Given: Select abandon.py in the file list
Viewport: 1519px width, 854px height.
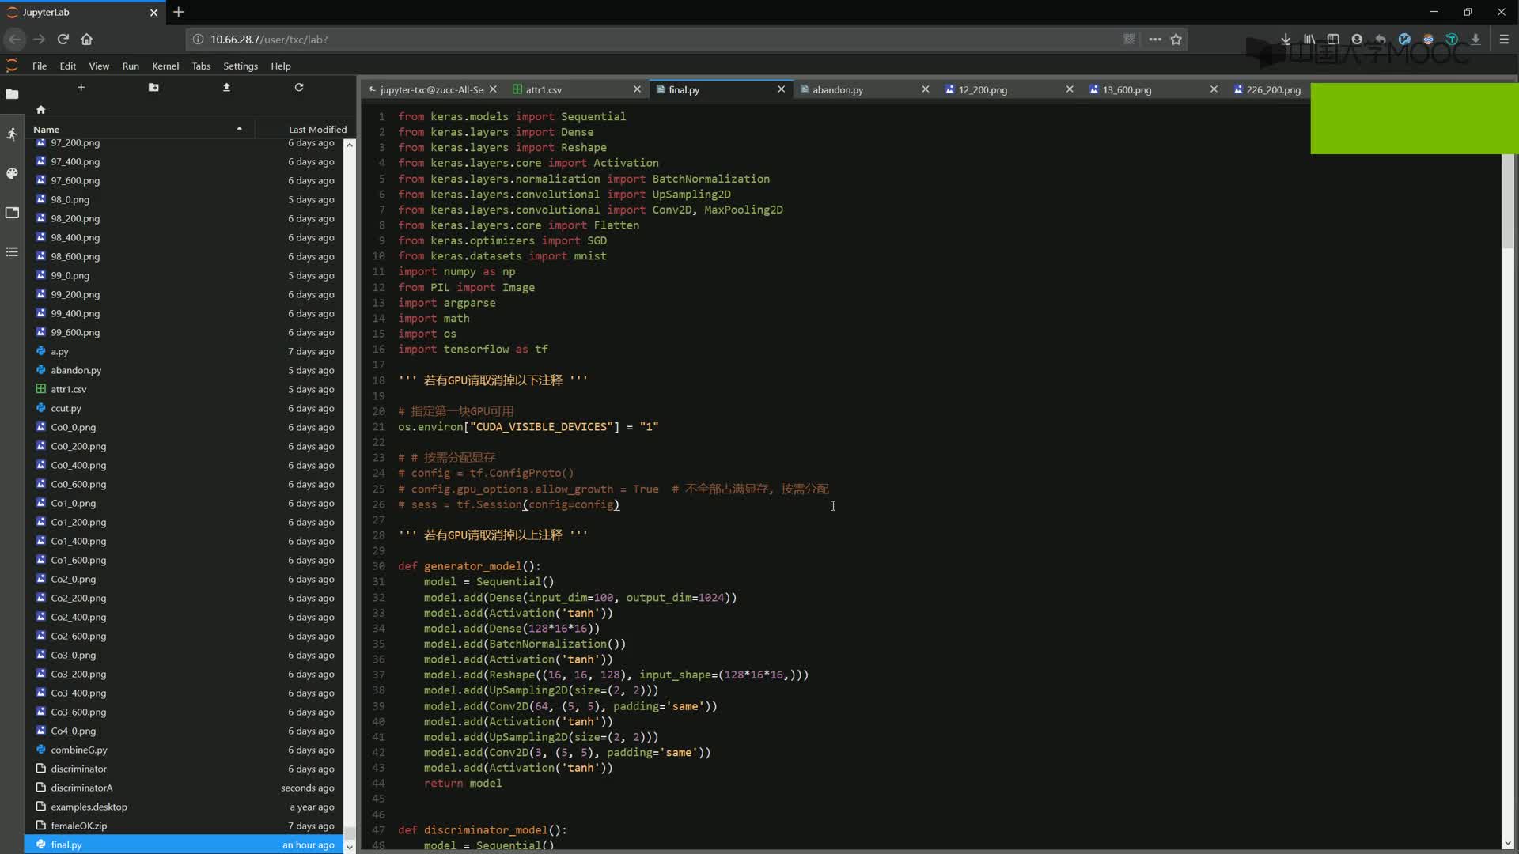Looking at the screenshot, I should click(184, 370).
